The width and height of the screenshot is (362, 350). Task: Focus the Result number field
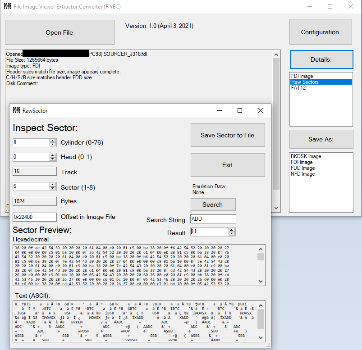click(x=210, y=232)
